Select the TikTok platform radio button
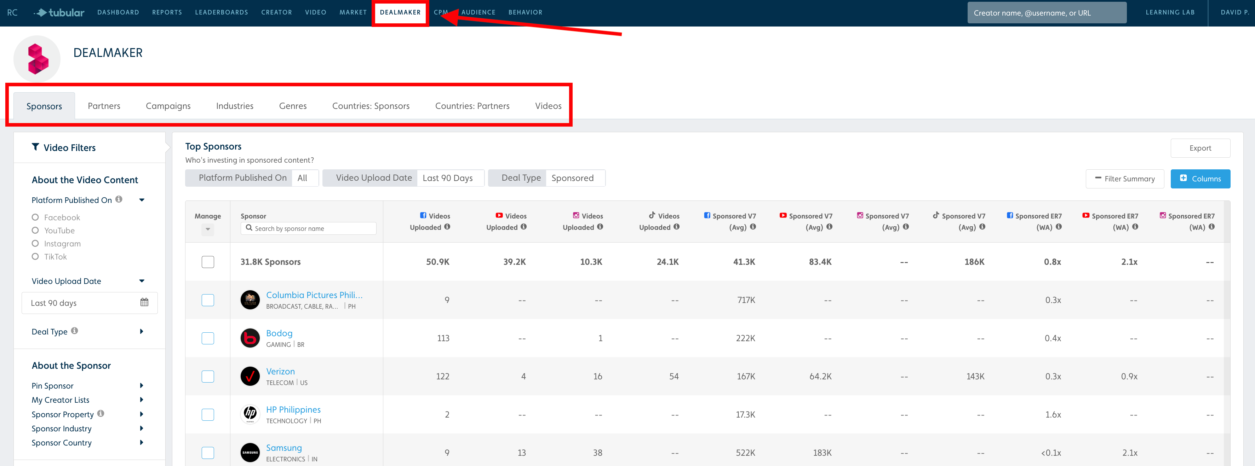Screen dimensions: 1255x466 (x=35, y=257)
